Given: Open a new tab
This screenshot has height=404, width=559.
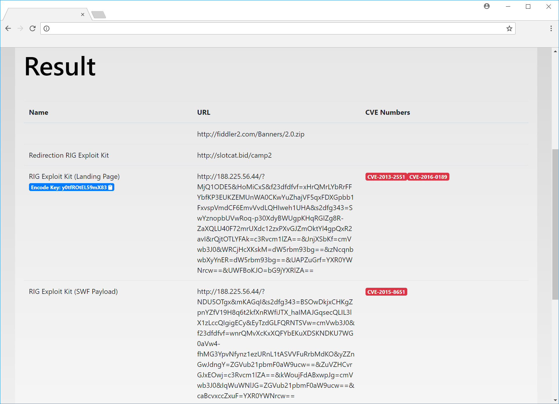Looking at the screenshot, I should [99, 14].
